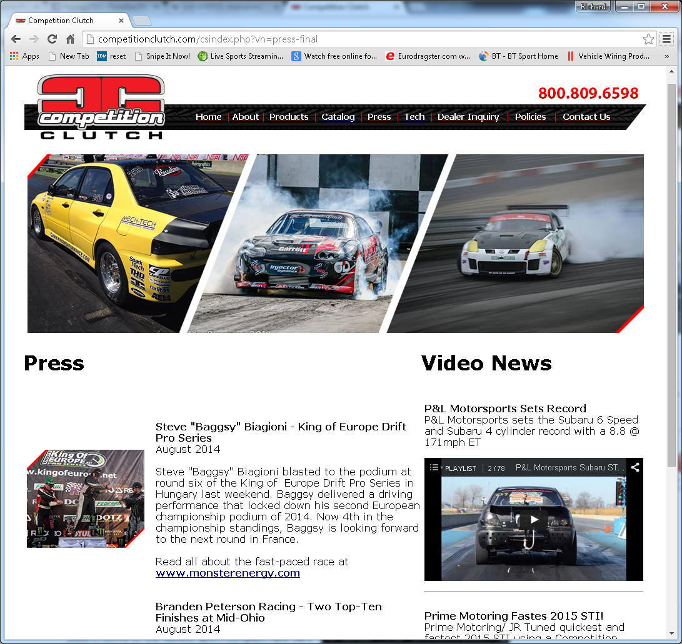Open a new browser tab
Image resolution: width=682 pixels, height=644 pixels.
point(142,21)
